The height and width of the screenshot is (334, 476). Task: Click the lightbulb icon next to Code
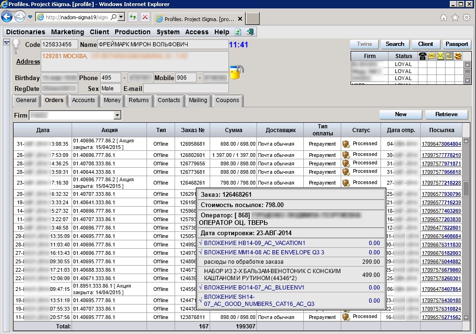coord(16,46)
